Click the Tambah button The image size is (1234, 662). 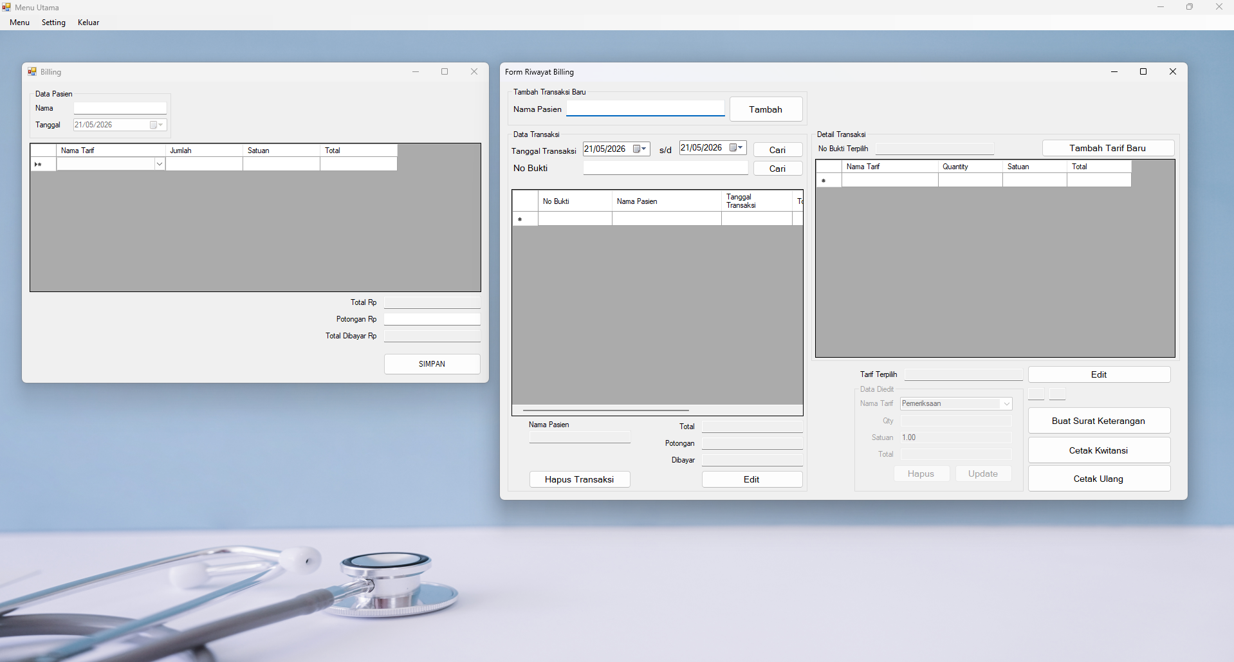pos(766,109)
